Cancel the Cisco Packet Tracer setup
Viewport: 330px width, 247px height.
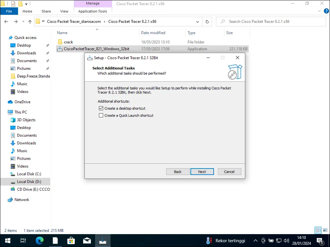229,172
